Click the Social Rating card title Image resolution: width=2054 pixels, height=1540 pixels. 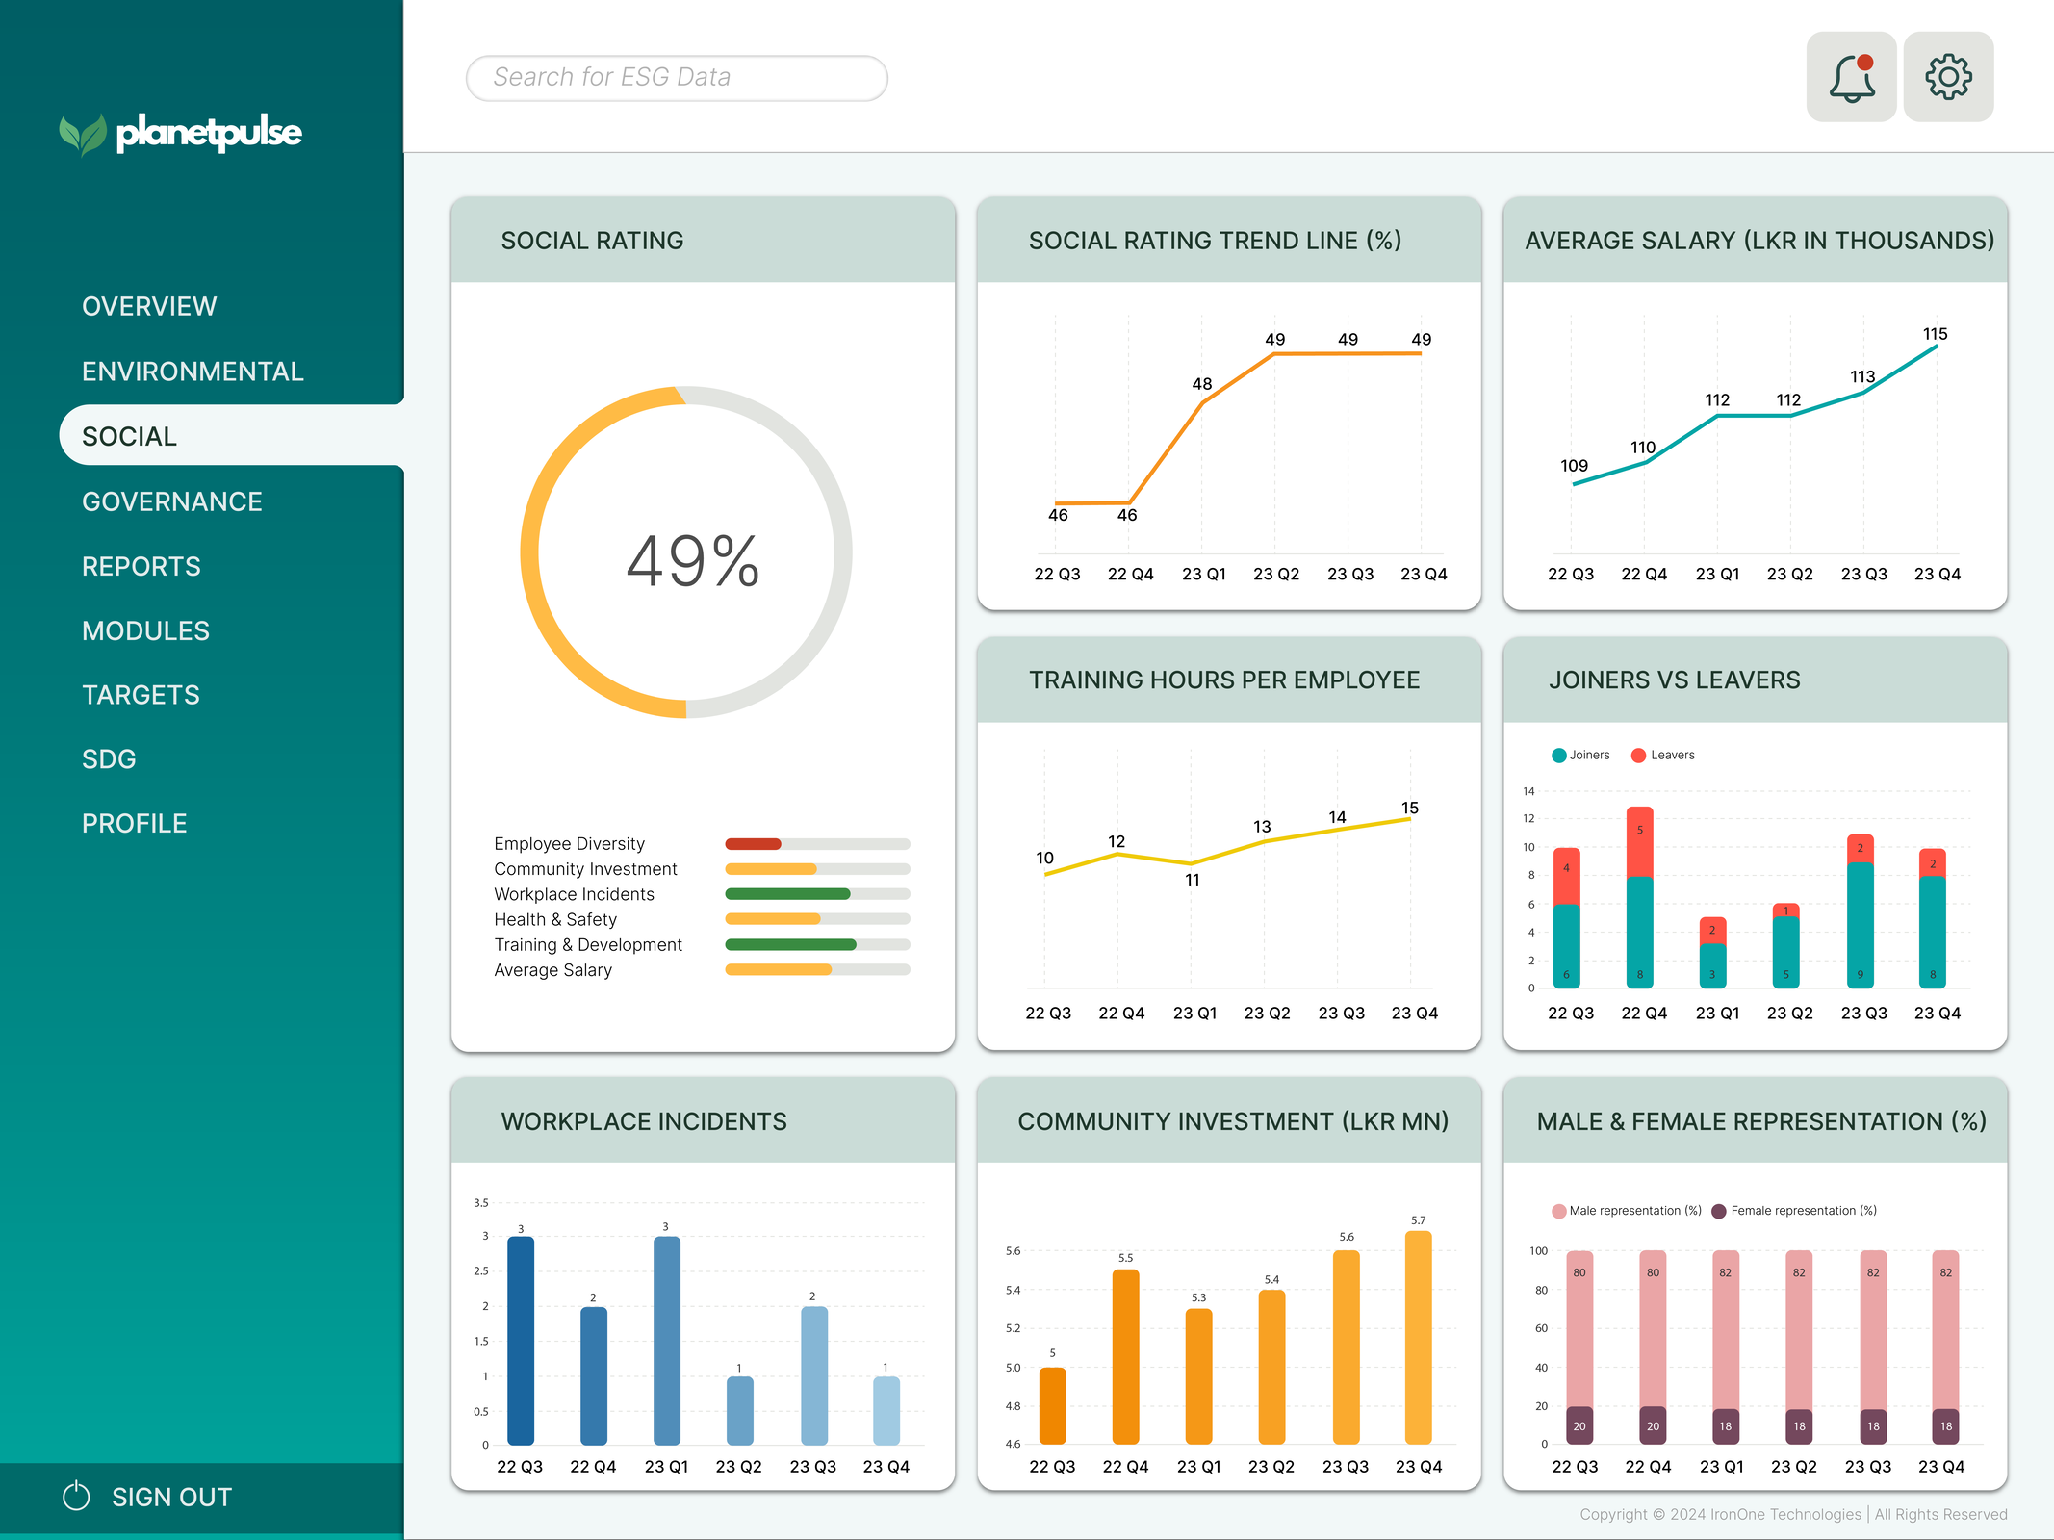(592, 241)
